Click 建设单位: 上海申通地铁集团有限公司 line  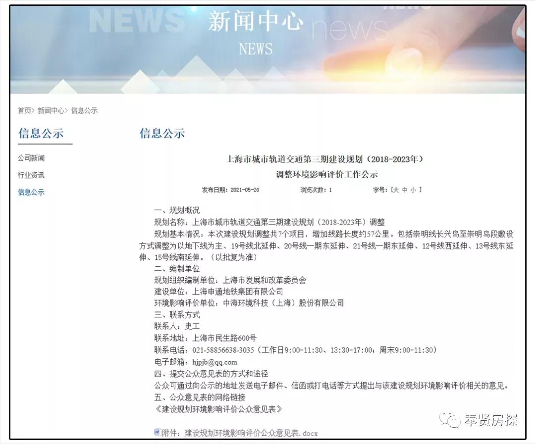219,292
